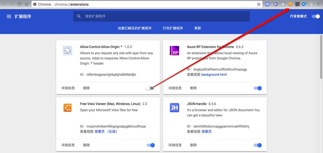The image size is (323, 153).
Task: Click the 扩展程序 page title
Action: click(23, 16)
